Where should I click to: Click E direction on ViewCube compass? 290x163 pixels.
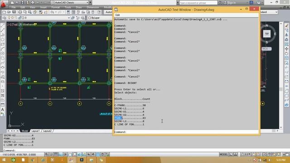pos(275,34)
